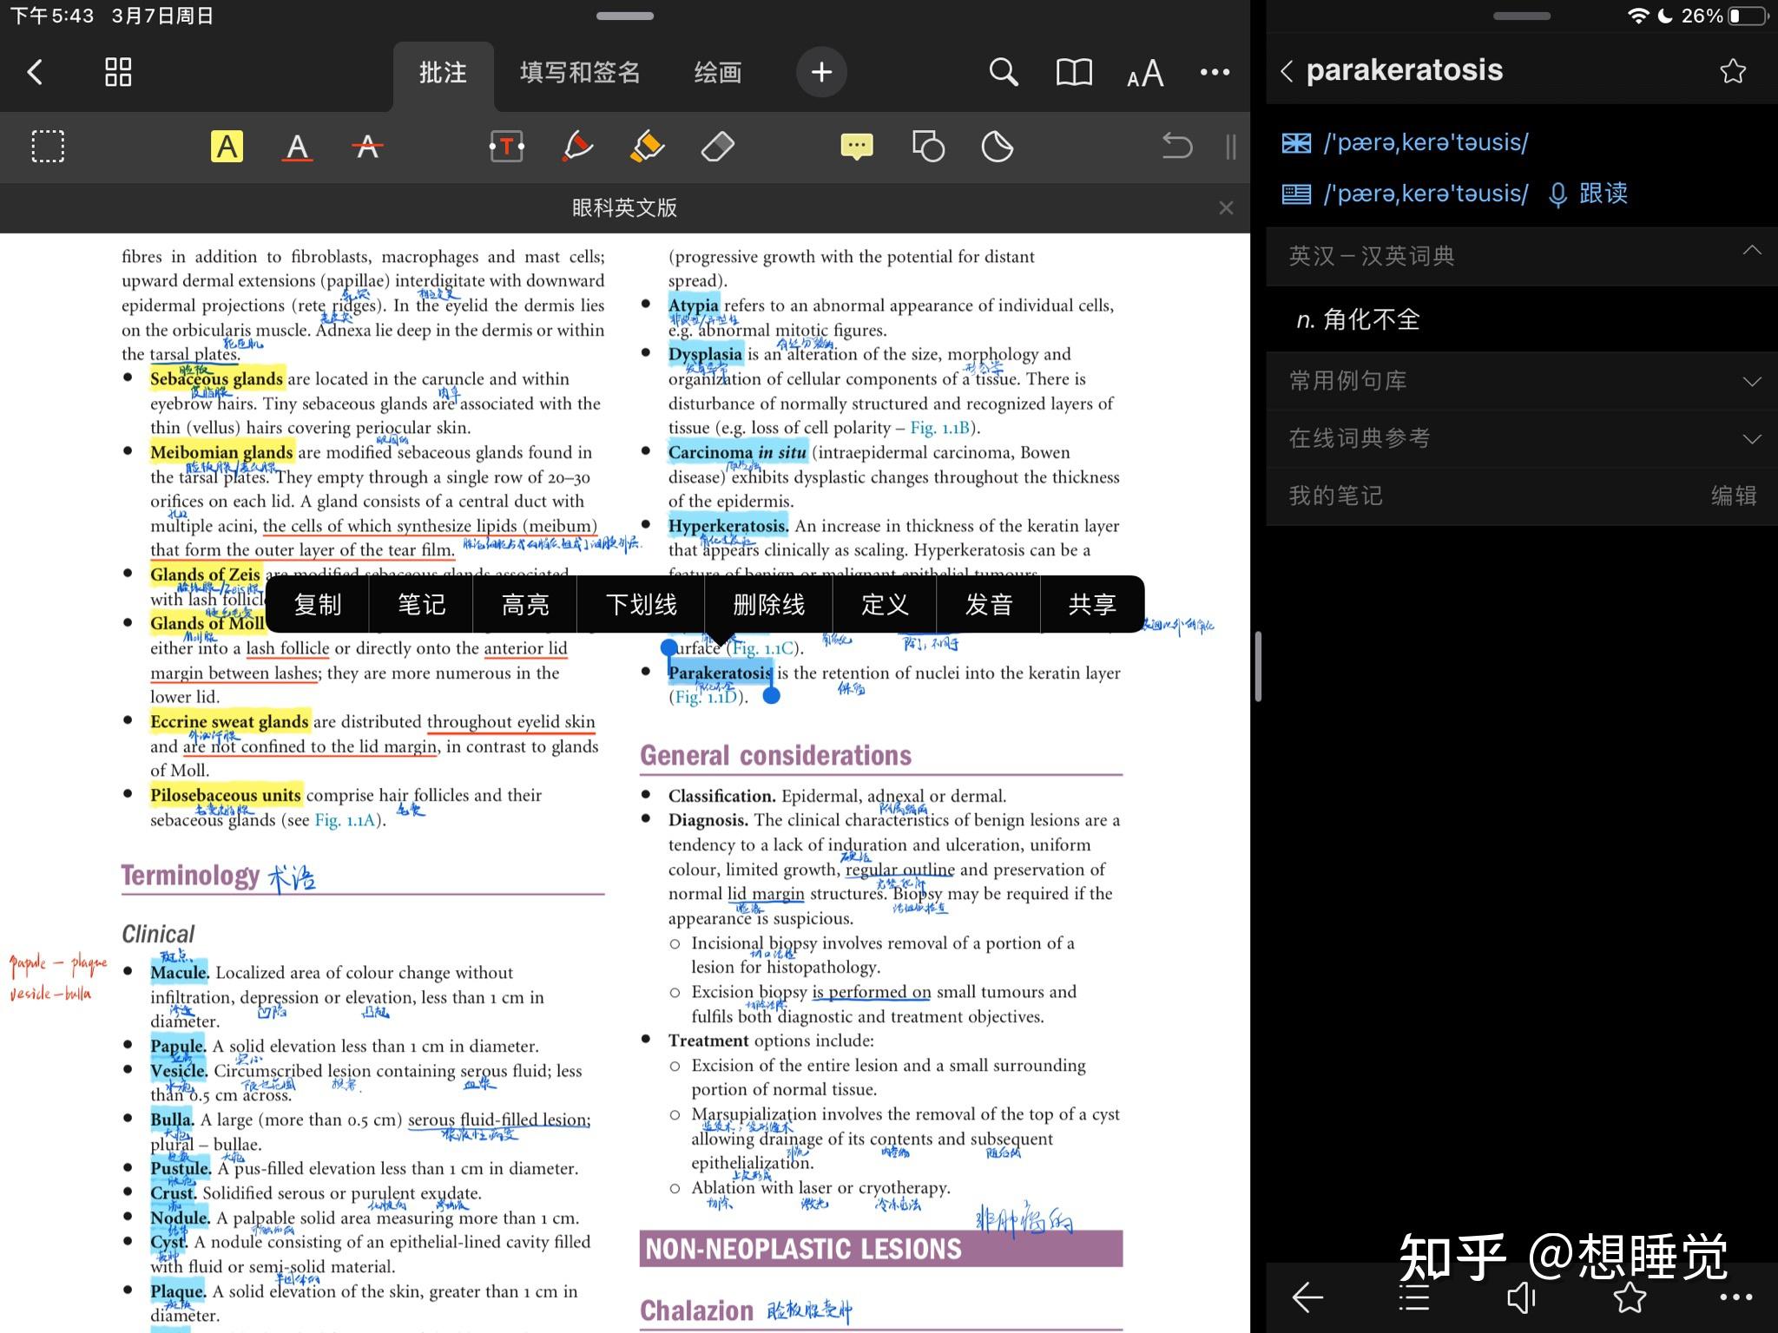Open the shapes tool
Viewport: 1778px width, 1333px height.
pos(927,147)
